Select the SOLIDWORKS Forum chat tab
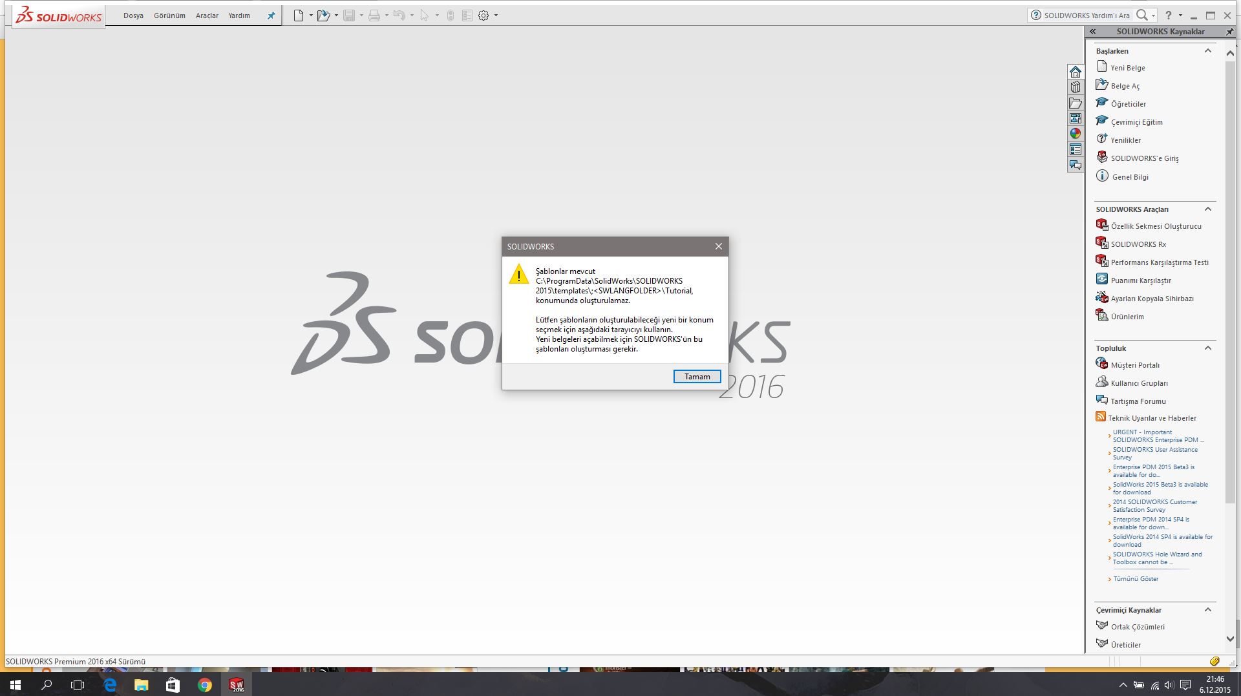 pyautogui.click(x=1076, y=165)
